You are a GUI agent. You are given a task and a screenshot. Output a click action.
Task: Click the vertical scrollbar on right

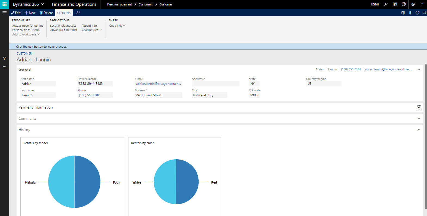click(x=426, y=136)
